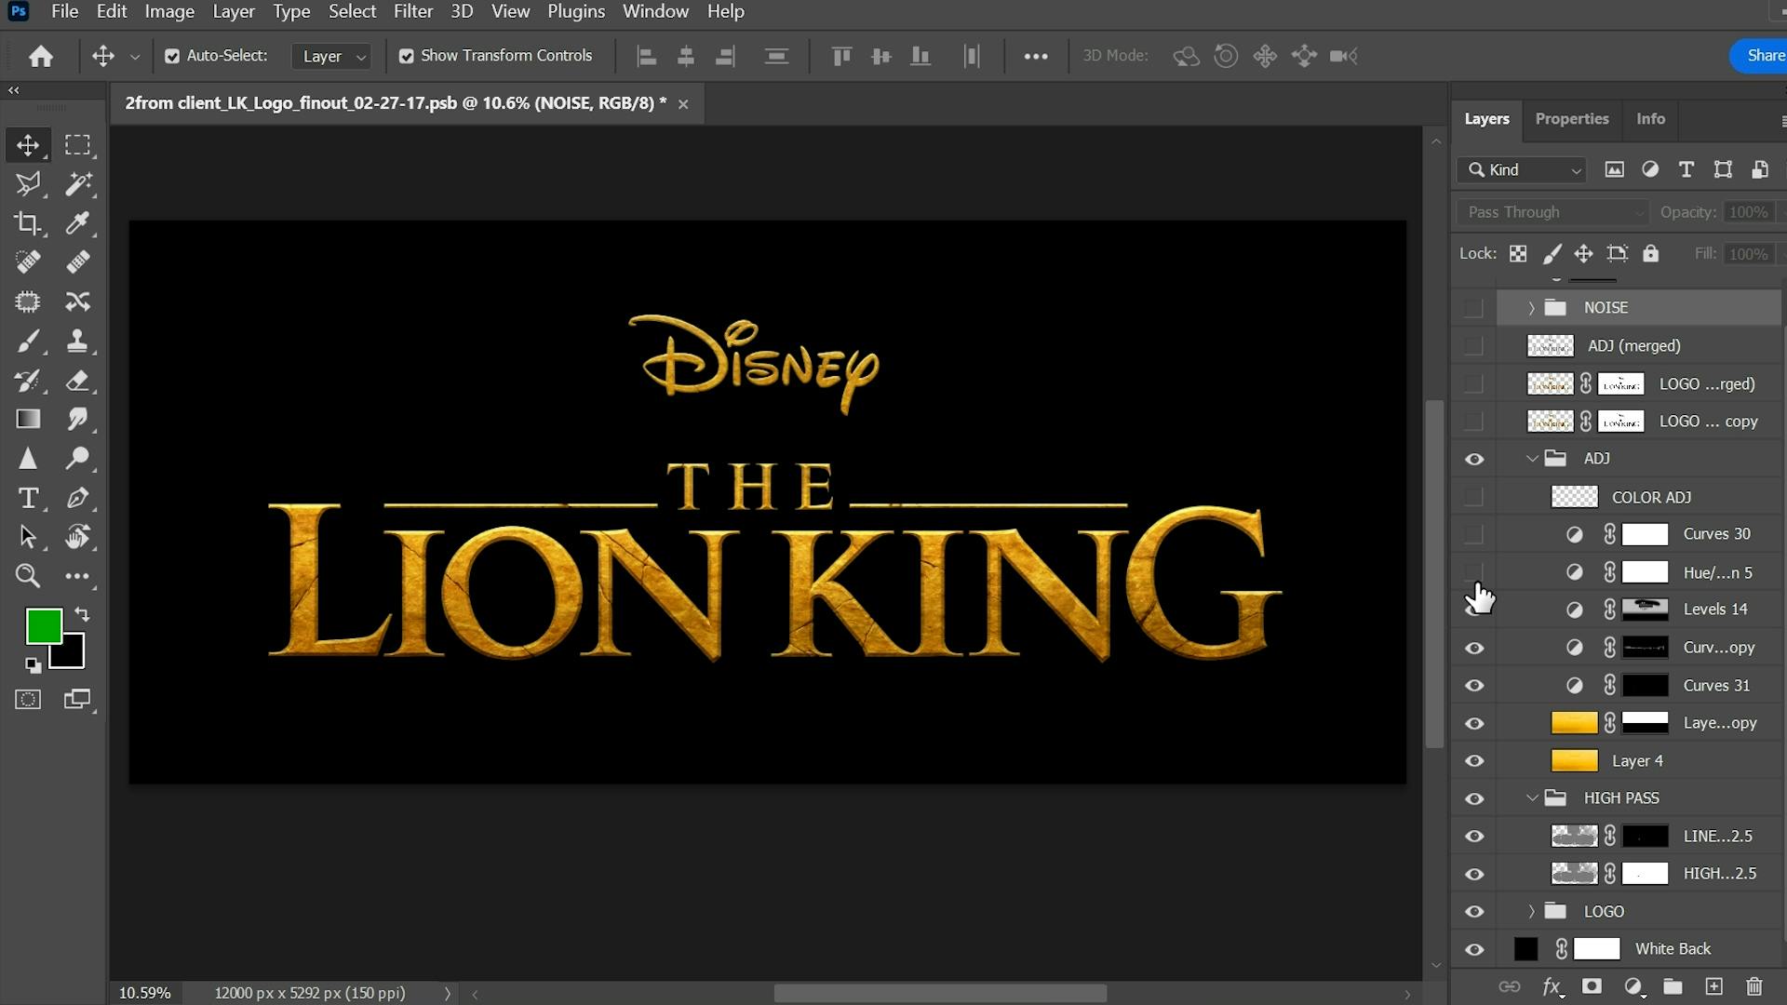Screen dimensions: 1787x1005
Task: Select the Polygonal Lasso tool
Action: point(28,184)
